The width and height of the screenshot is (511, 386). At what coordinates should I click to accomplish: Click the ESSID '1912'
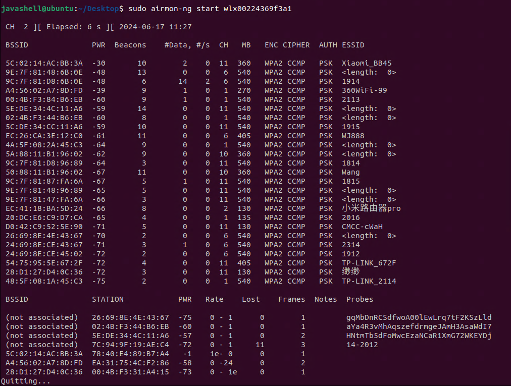coord(350,254)
